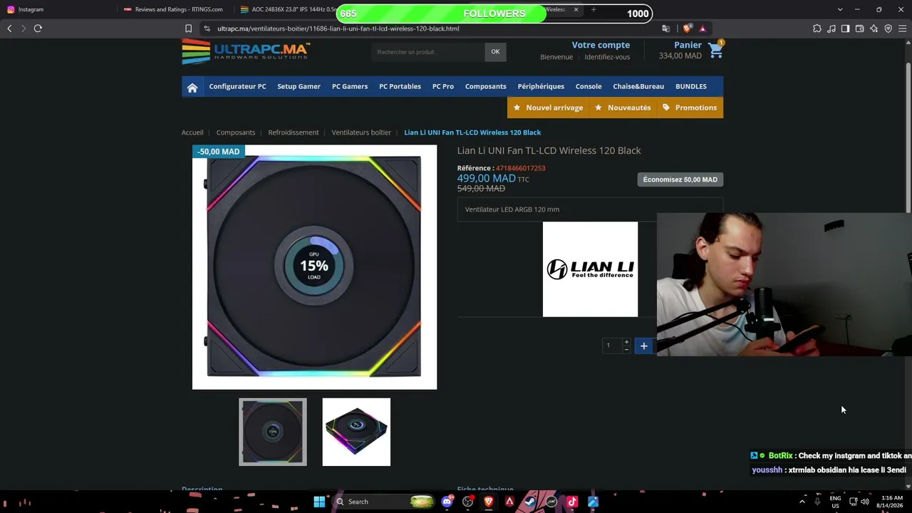912x513 pixels.
Task: Reload the current page
Action: pyautogui.click(x=38, y=28)
